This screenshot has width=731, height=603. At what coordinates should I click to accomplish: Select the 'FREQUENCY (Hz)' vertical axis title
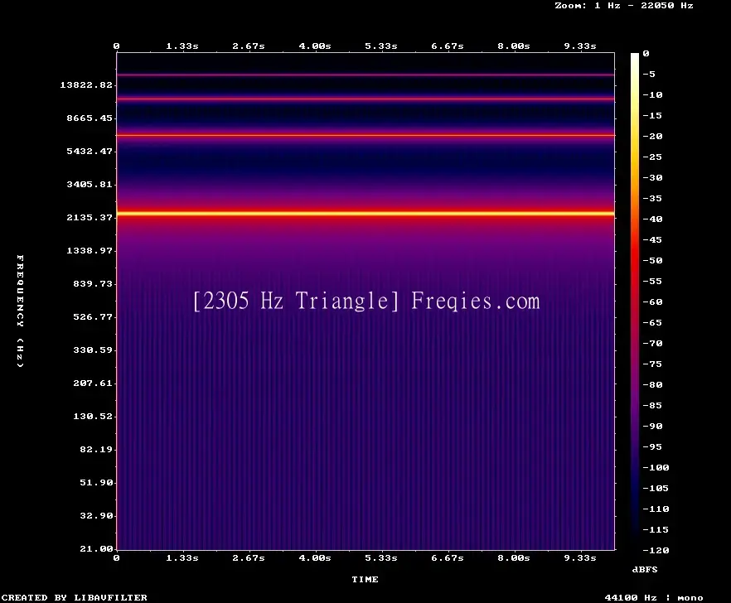tap(20, 311)
